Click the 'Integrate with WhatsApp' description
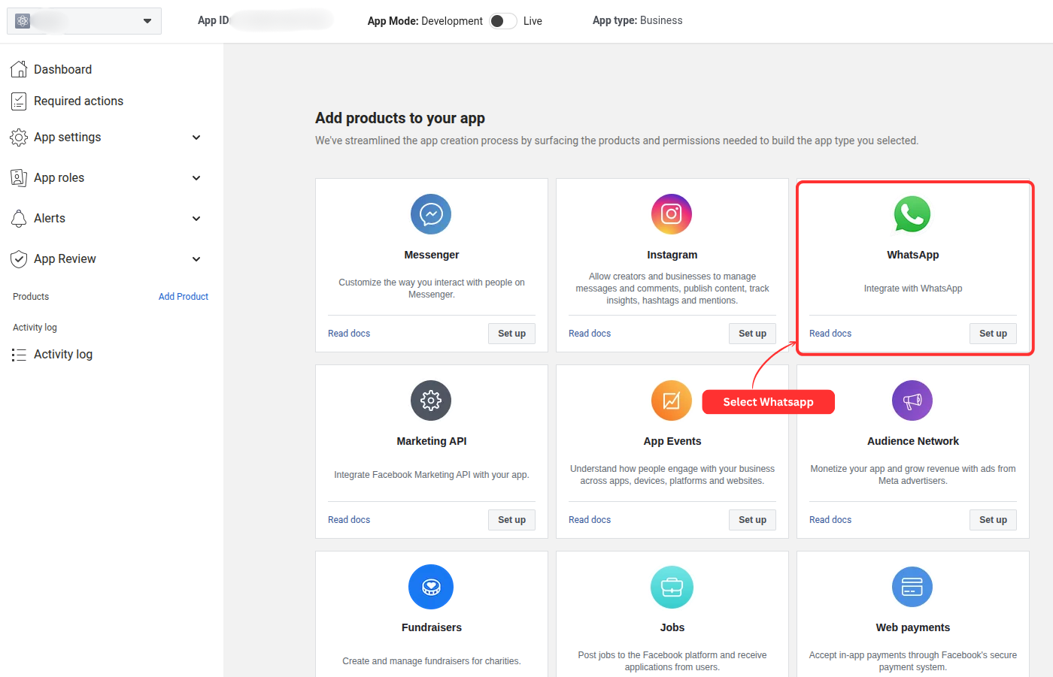 (913, 289)
